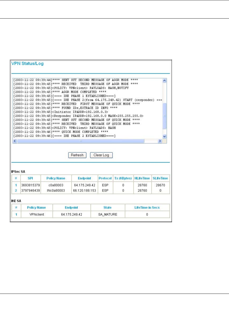Image resolution: width=229 pixels, height=314 pixels.
Task: Click the SA_MATURE state cell
Action: click(108, 215)
